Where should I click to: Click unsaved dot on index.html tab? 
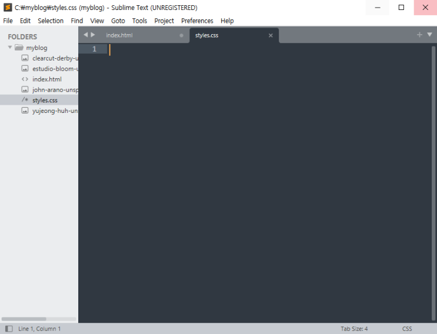pos(181,35)
